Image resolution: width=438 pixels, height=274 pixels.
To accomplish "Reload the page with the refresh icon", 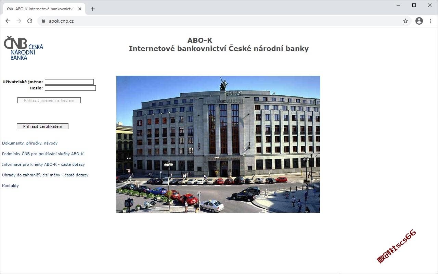I will [30, 21].
